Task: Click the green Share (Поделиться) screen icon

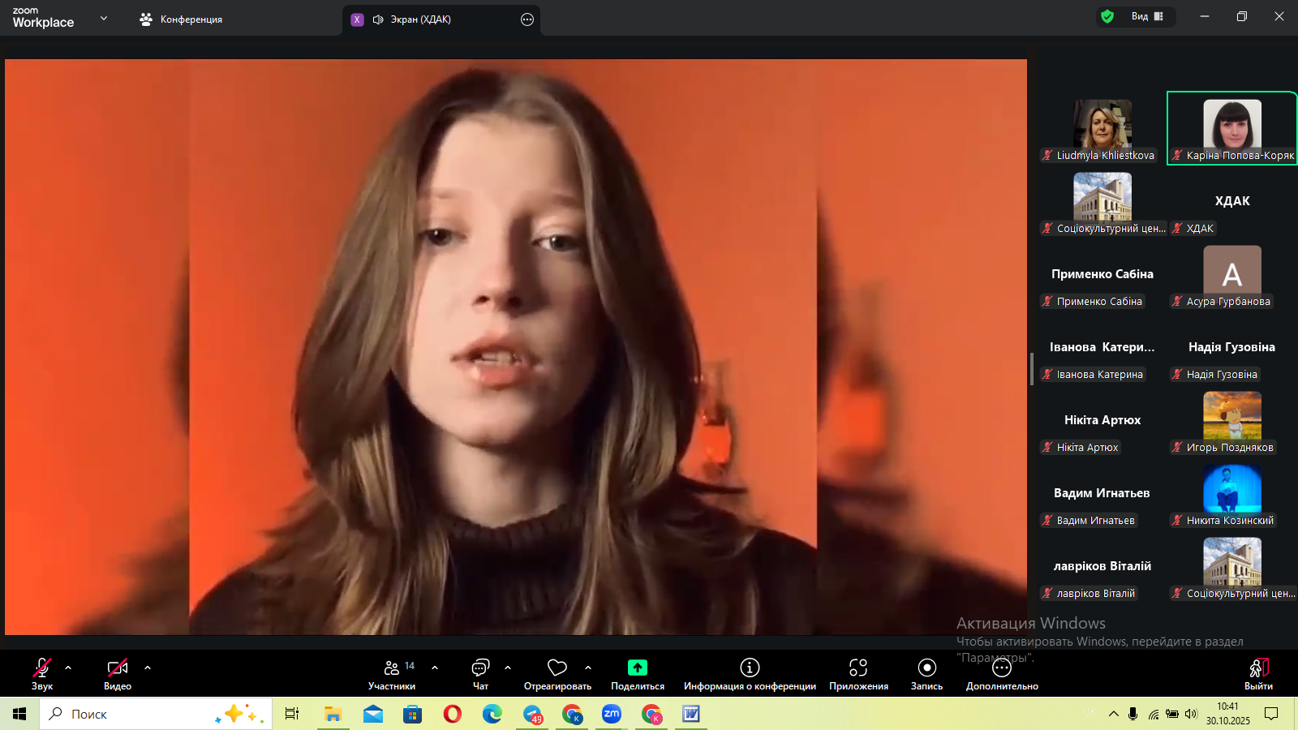Action: [638, 668]
